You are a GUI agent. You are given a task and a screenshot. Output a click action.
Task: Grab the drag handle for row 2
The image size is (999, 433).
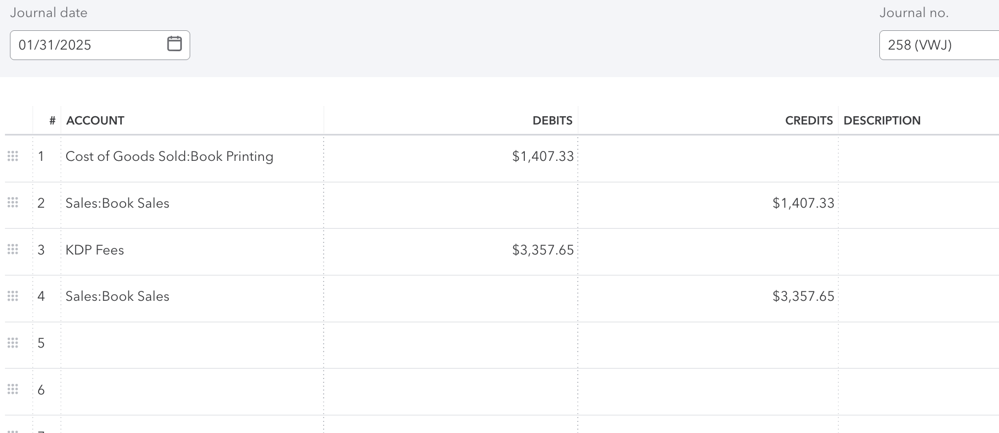pyautogui.click(x=13, y=203)
